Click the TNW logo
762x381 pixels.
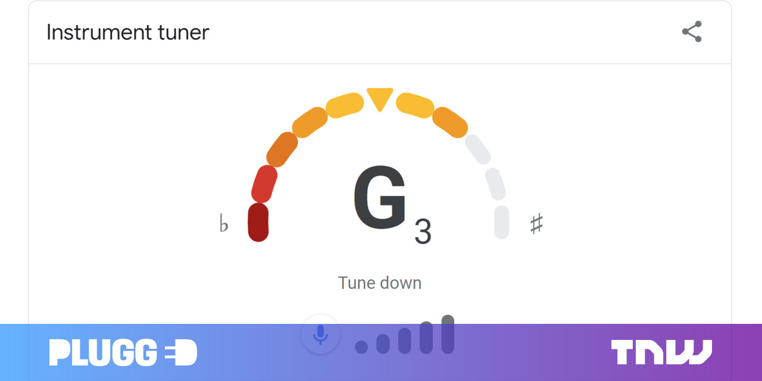(x=661, y=352)
